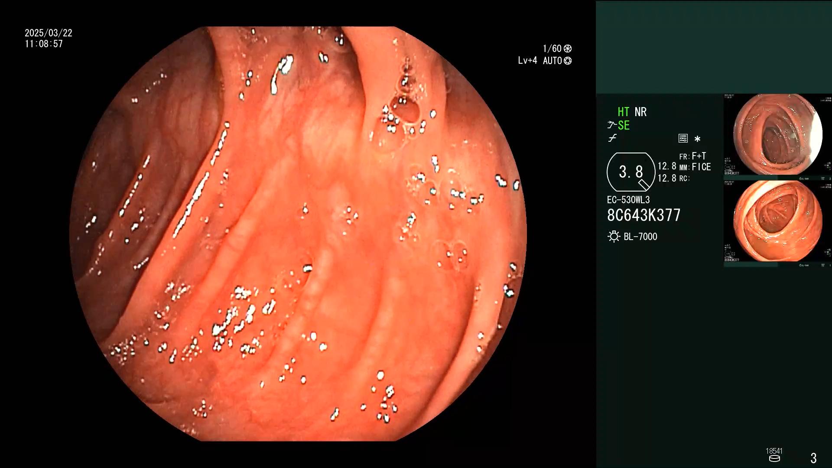Viewport: 832px width, 468px height.
Task: Click the 1/60 shutter value
Action: [552, 49]
